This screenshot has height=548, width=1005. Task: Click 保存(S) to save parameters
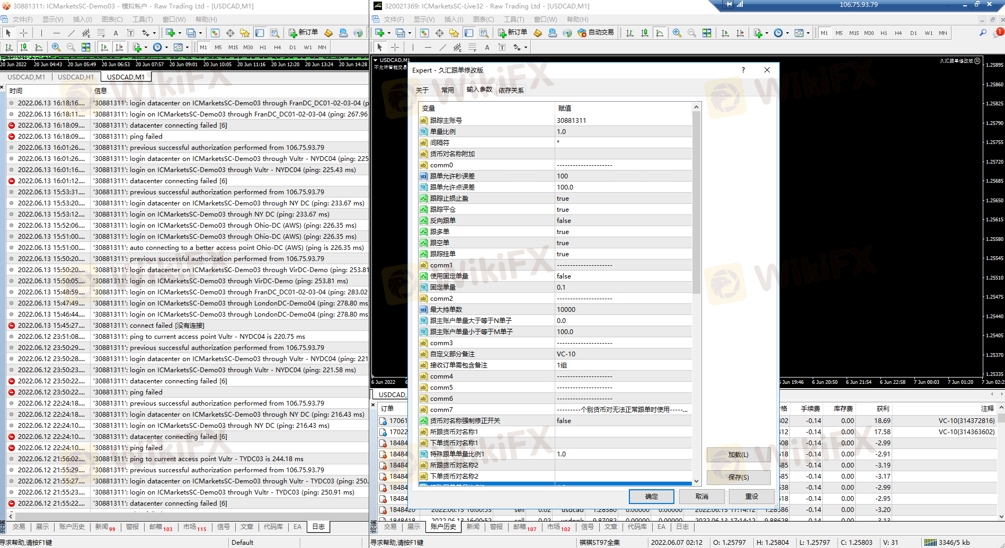738,477
